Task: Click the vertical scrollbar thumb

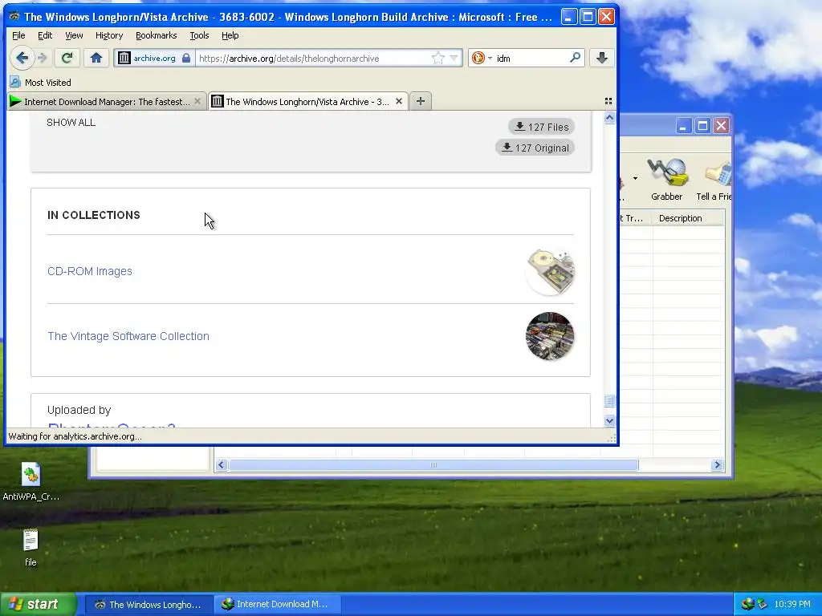Action: pos(609,401)
